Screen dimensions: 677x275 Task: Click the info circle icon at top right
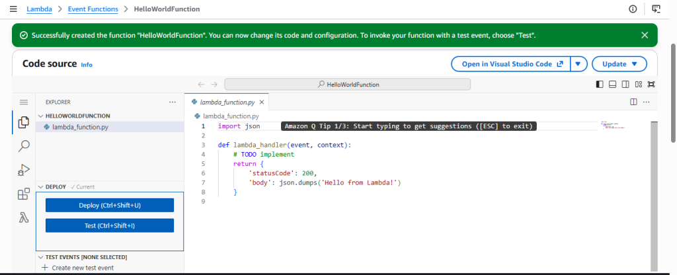click(633, 9)
